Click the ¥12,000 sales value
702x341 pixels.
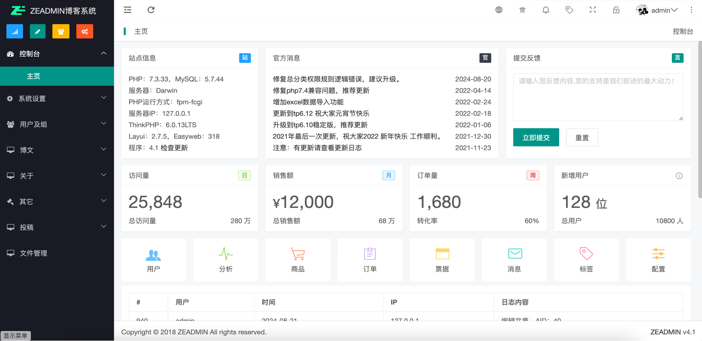(x=303, y=202)
